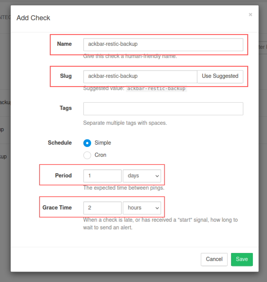267x282 pixels.
Task: Click the bold Slug field label
Action: tap(66, 76)
